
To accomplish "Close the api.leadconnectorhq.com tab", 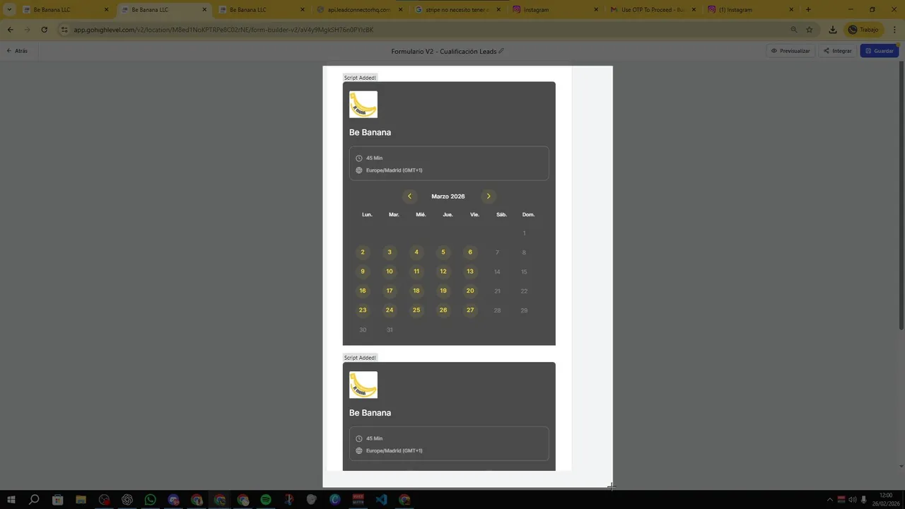I will tap(401, 10).
